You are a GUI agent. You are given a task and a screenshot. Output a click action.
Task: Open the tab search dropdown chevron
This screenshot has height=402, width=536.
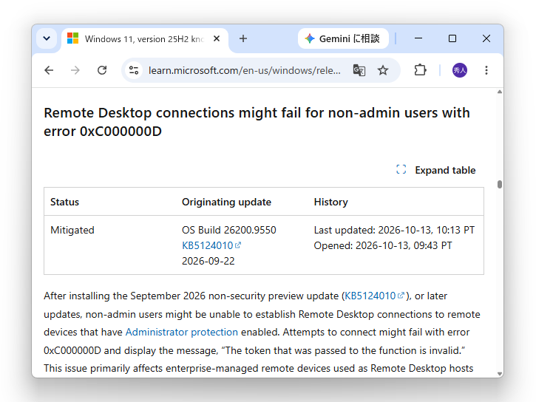point(47,38)
